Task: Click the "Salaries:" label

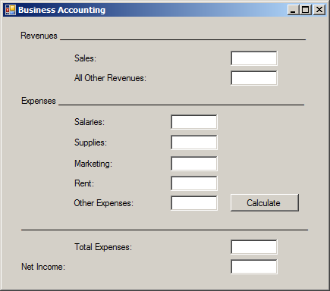Action: pyautogui.click(x=90, y=122)
